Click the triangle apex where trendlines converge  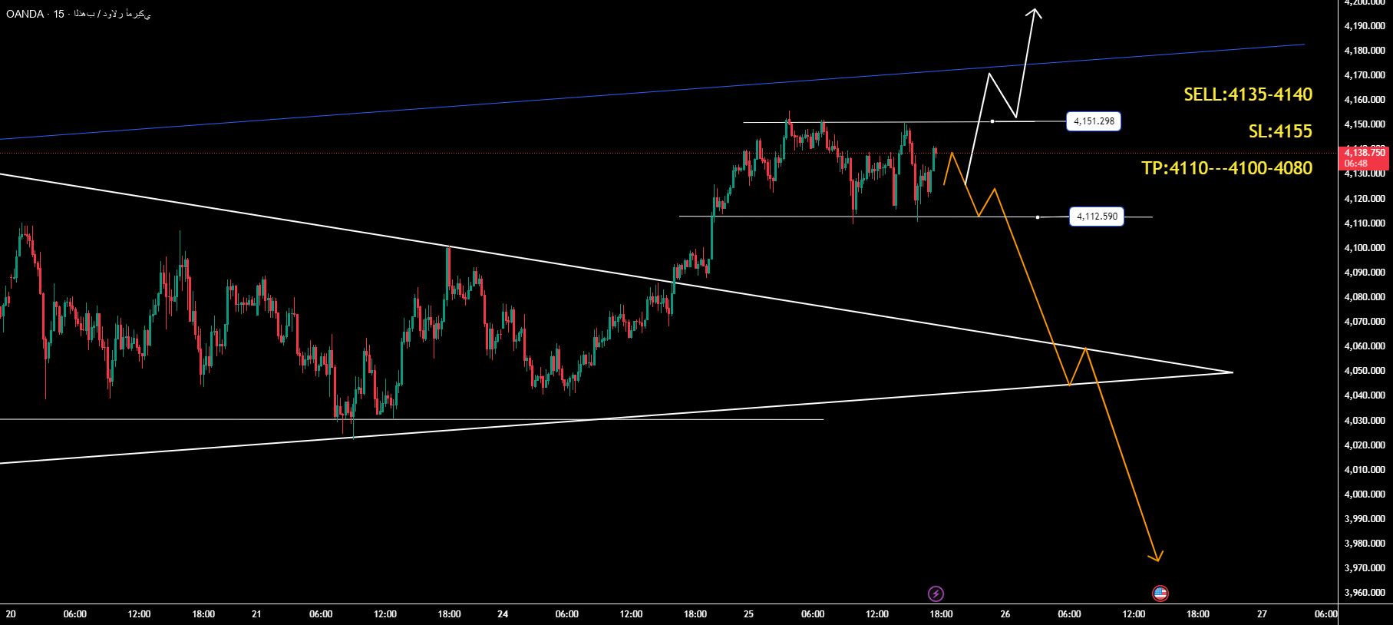coord(1231,372)
